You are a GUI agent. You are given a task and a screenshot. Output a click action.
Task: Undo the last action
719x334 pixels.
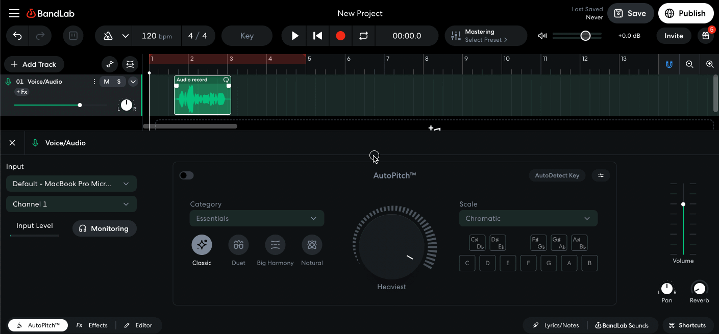tap(17, 36)
